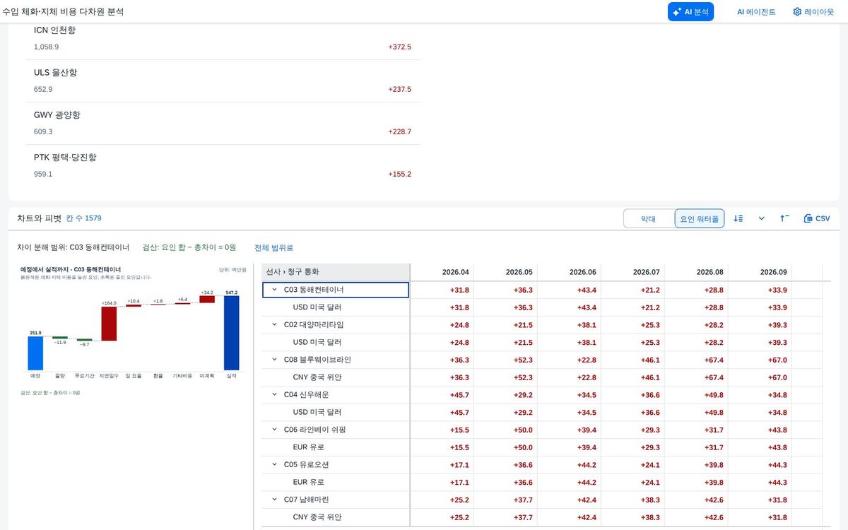Screen dimensions: 848x530
Task: Click the 전체 범위로 link
Action: 273,247
